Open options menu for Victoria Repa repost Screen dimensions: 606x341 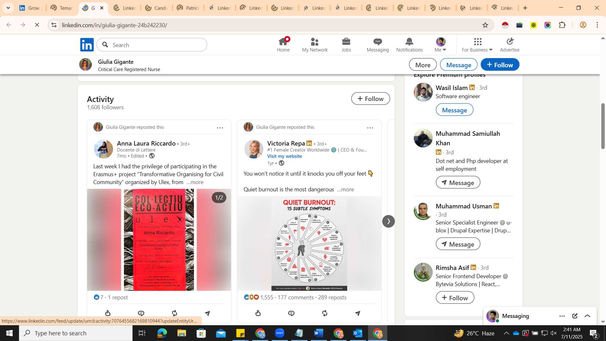tap(370, 128)
